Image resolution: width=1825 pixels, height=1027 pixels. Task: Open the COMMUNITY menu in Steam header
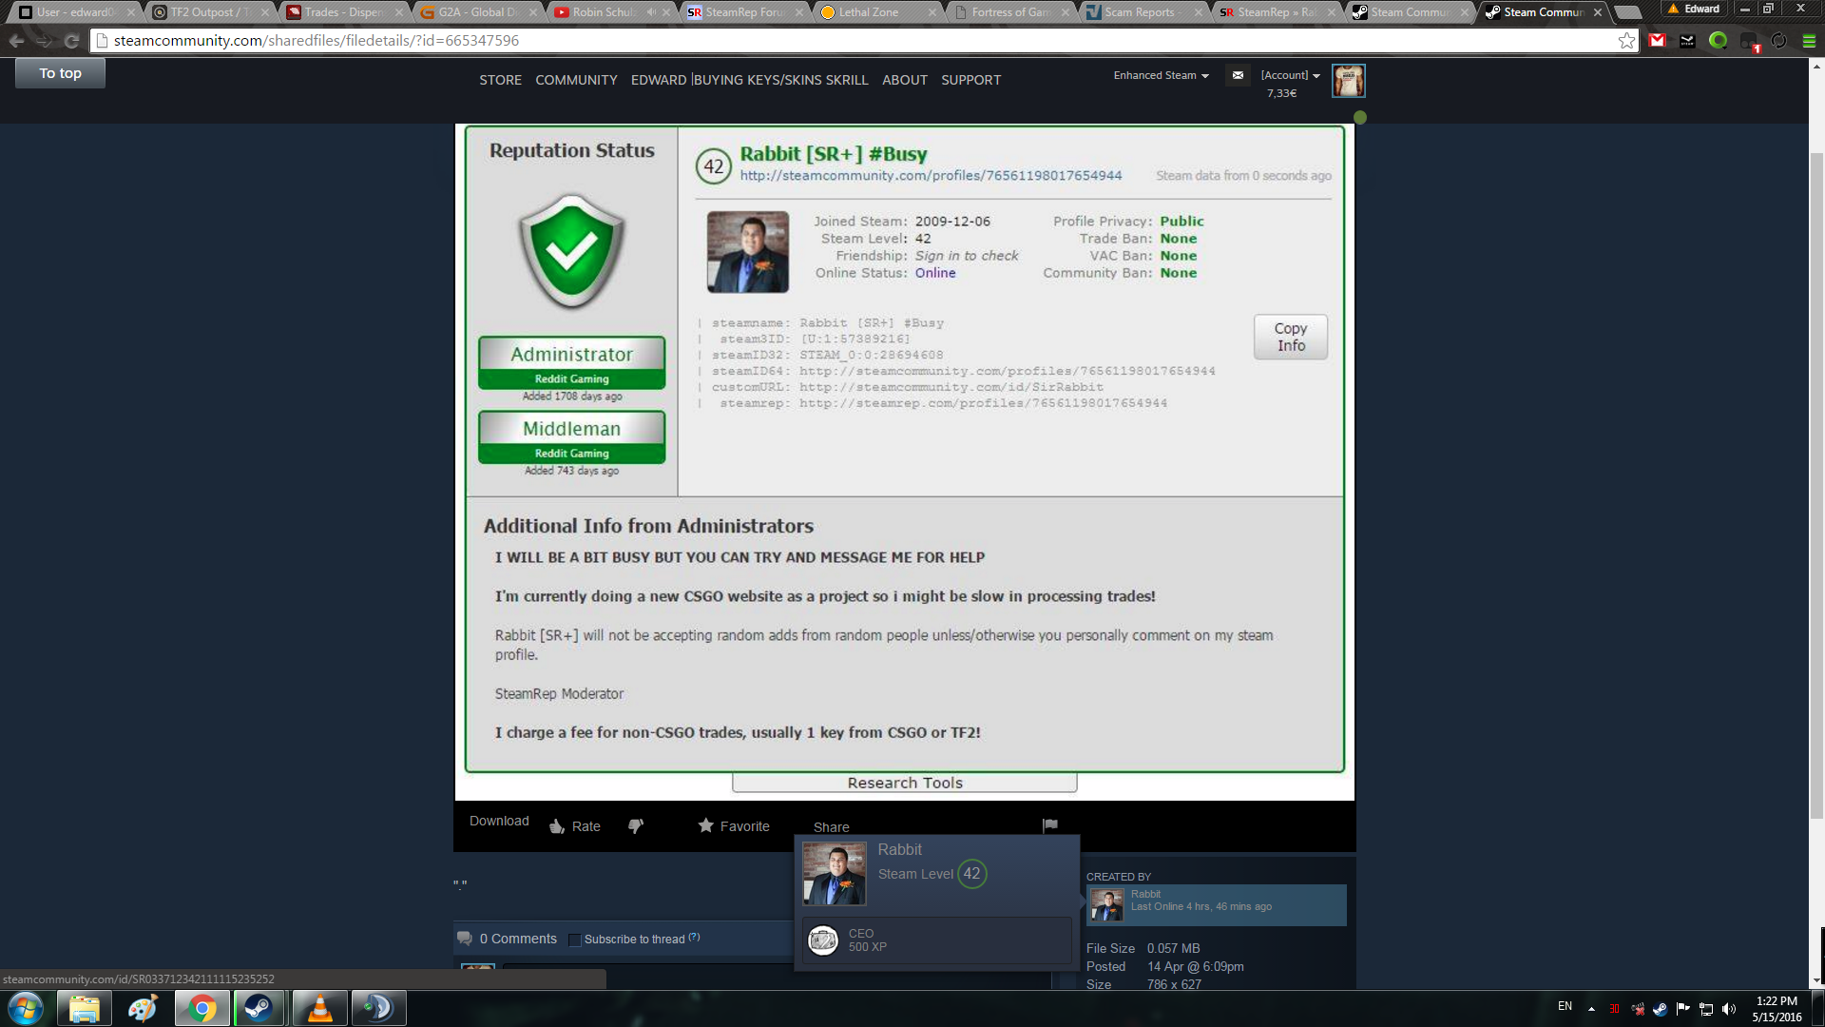pos(576,80)
